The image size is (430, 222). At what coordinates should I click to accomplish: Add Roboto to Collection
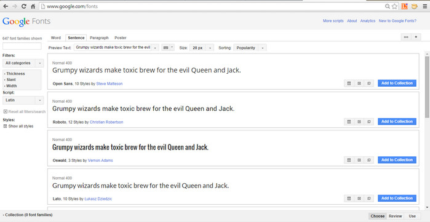[x=397, y=122]
